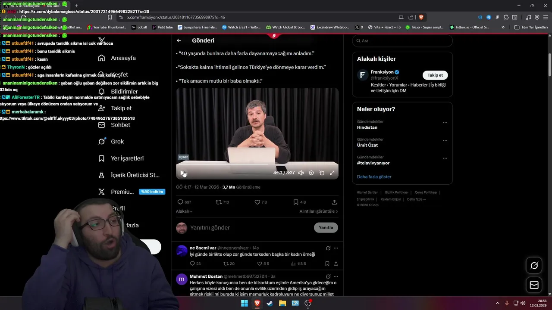Seek on the video progress bar
This screenshot has height=310, width=552.
[257, 164]
